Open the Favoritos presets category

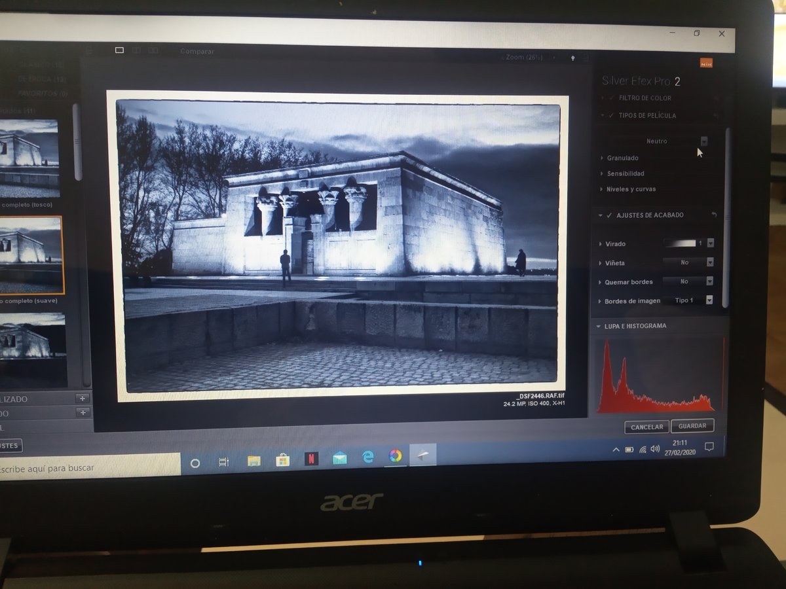(43, 94)
